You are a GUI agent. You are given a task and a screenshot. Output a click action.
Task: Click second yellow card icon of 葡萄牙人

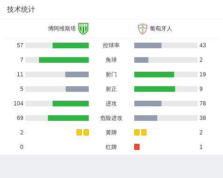(x=144, y=132)
